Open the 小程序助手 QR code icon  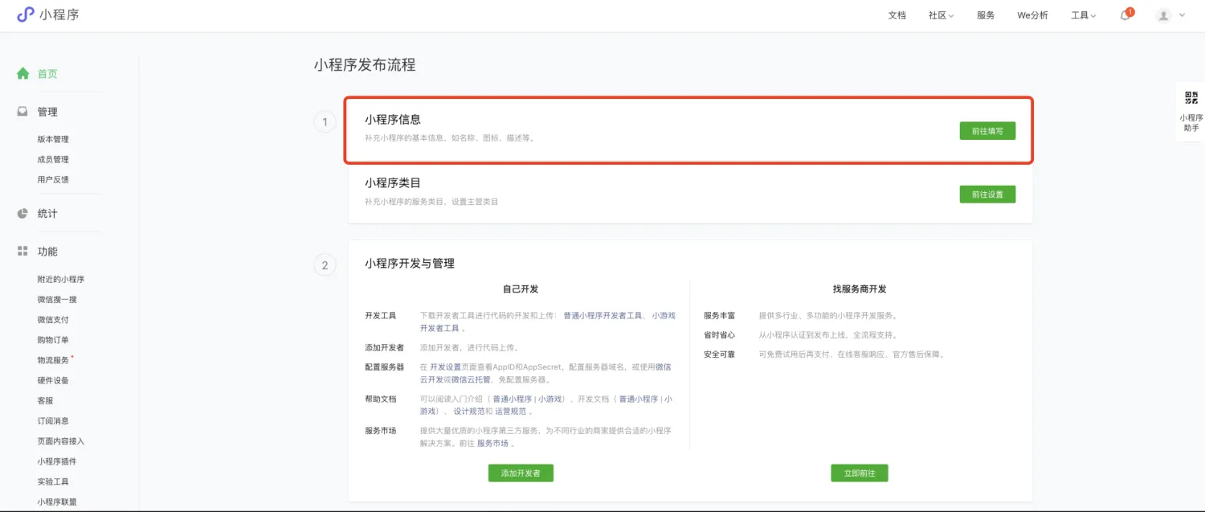pos(1191,98)
